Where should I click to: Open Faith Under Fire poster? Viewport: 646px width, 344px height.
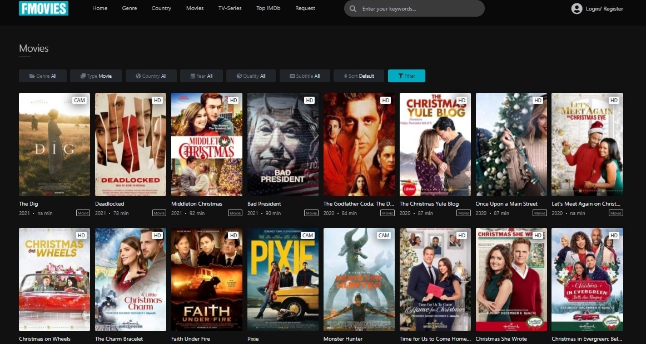(207, 280)
